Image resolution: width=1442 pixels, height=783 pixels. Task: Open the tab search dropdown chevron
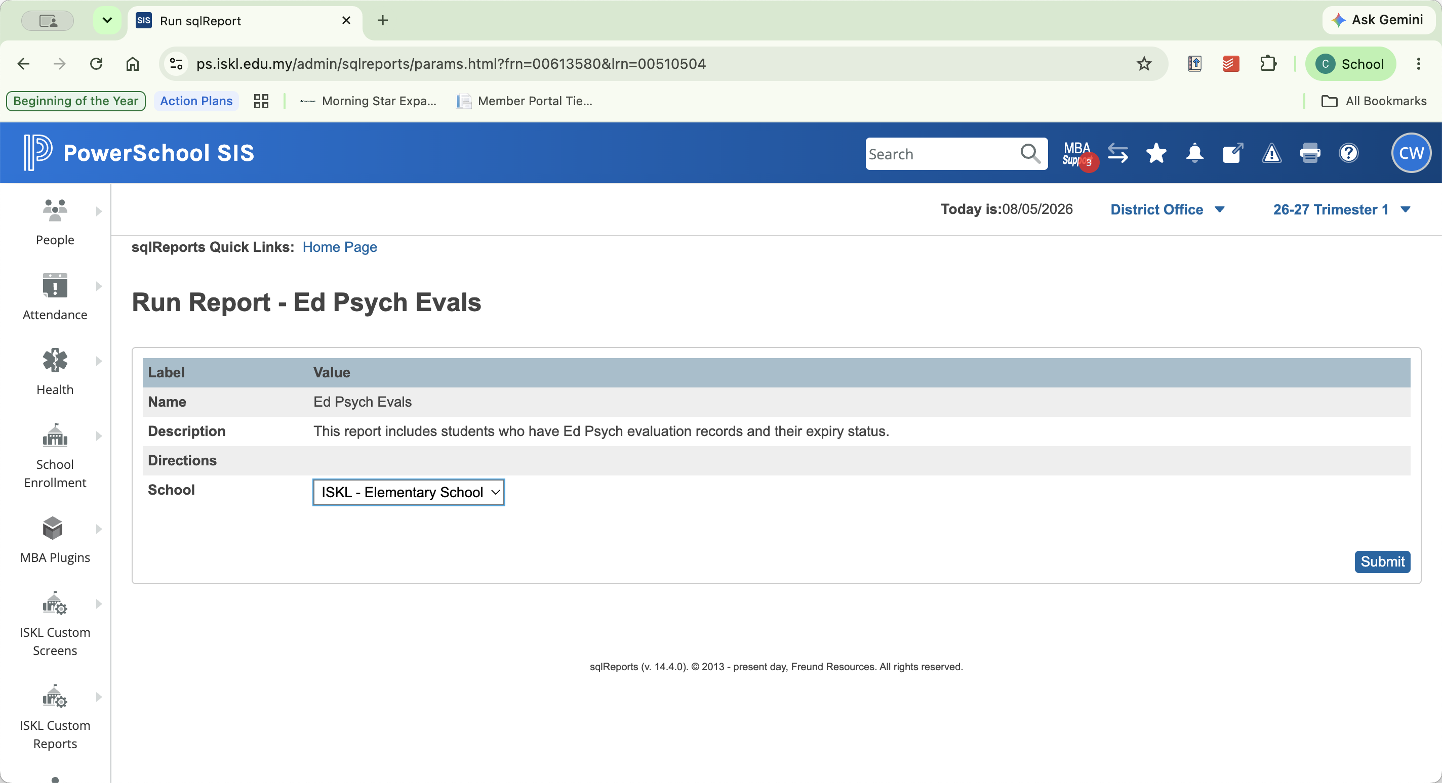107,21
